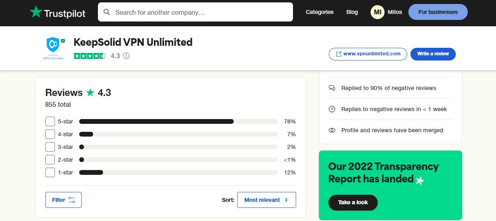Click the '855 total' review count
This screenshot has height=221, width=496.
pos(58,105)
